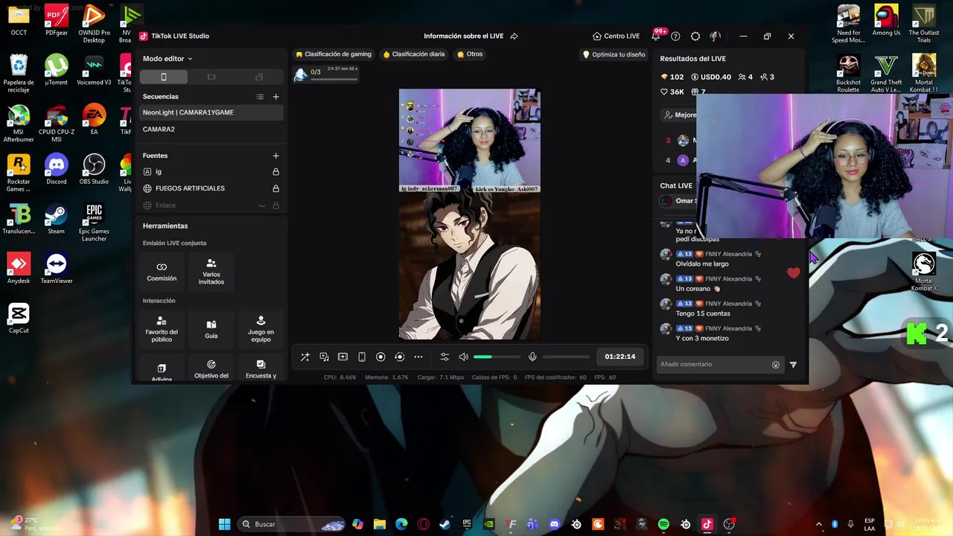Mute the microphone
This screenshot has width=953, height=536.
(x=532, y=357)
